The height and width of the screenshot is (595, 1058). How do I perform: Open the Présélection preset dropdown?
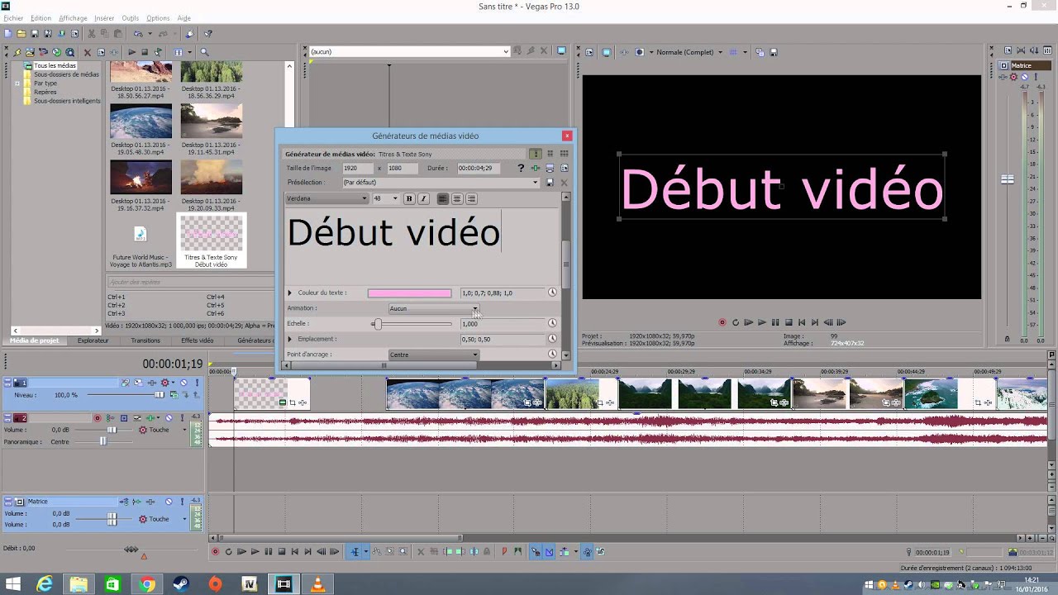click(441, 183)
